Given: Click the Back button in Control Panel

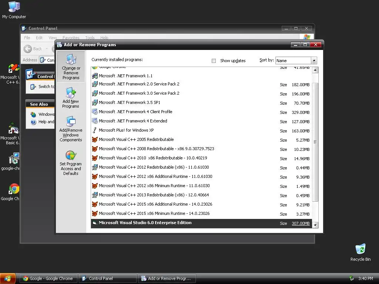Looking at the screenshot, I should click(33, 49).
